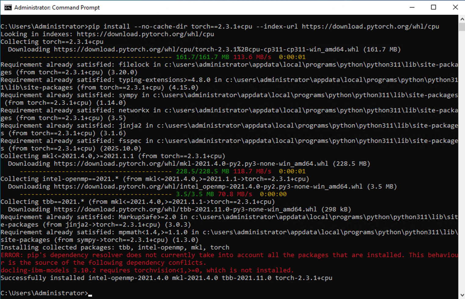Click the '118.7 MB/s' speed value

[x=252, y=171]
